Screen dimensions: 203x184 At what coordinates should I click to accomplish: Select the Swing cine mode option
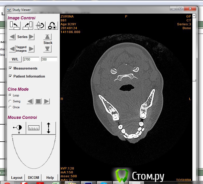(10, 101)
